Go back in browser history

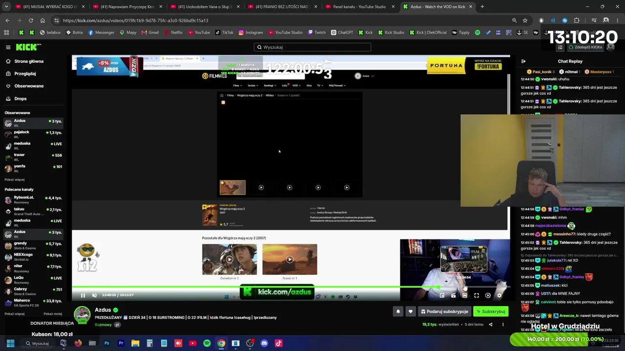(x=7, y=20)
